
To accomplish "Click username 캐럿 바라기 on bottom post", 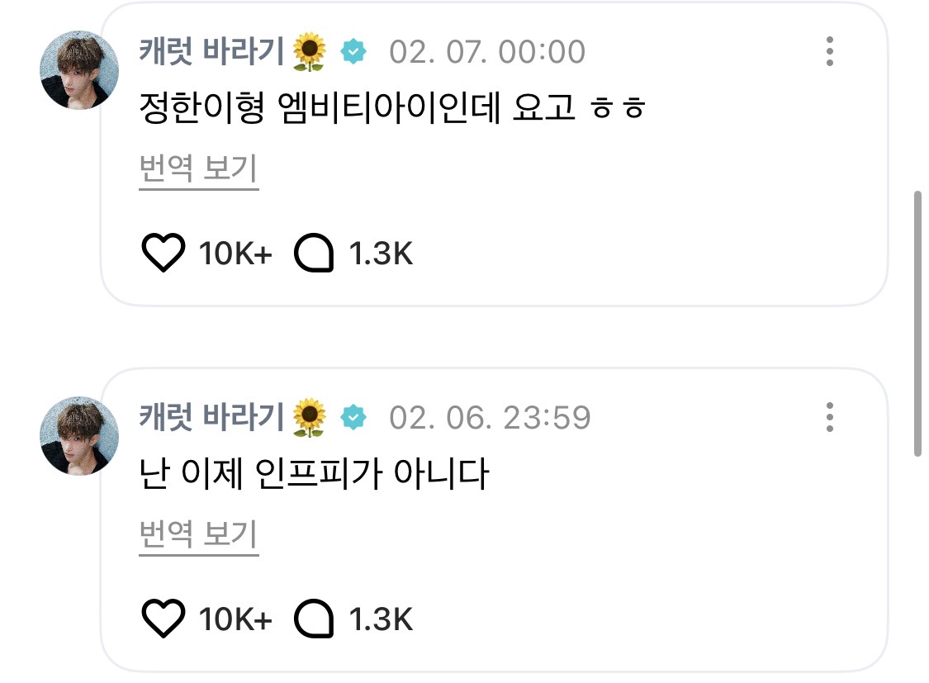I will [x=212, y=417].
